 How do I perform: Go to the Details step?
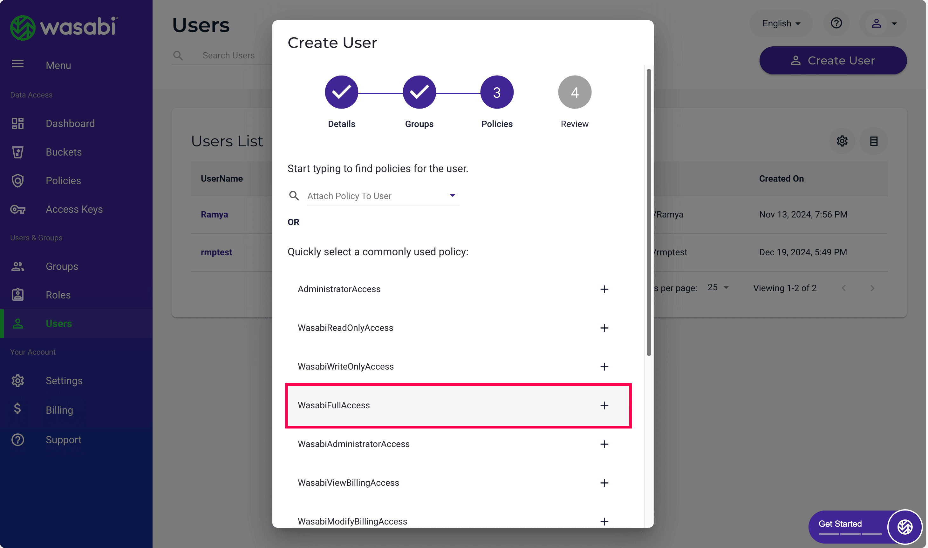[341, 92]
